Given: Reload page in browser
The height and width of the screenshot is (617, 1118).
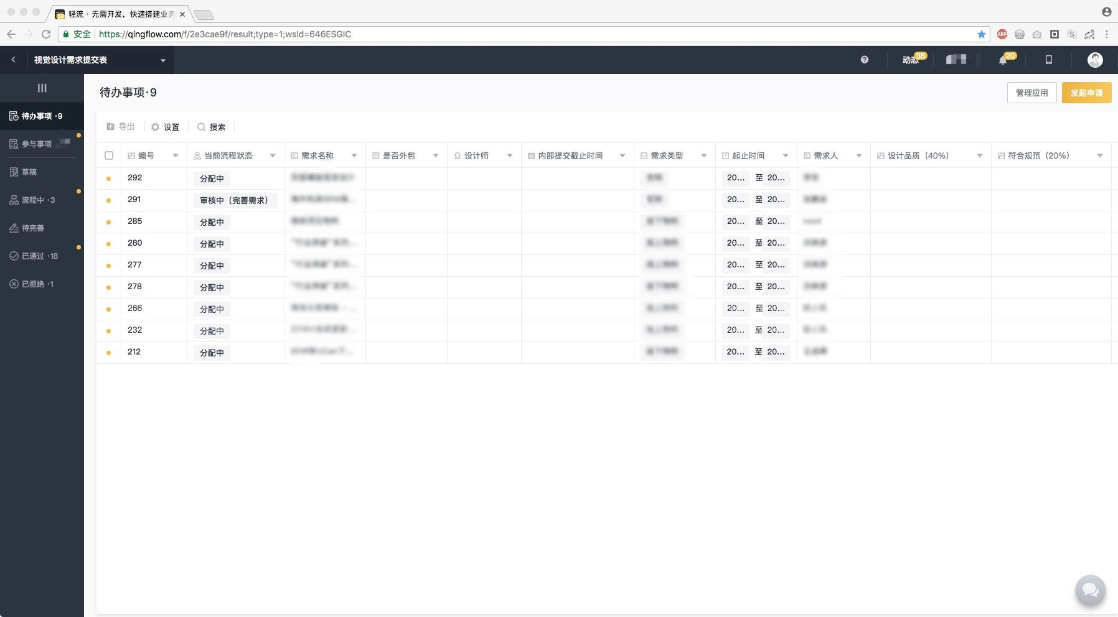Looking at the screenshot, I should 46,34.
